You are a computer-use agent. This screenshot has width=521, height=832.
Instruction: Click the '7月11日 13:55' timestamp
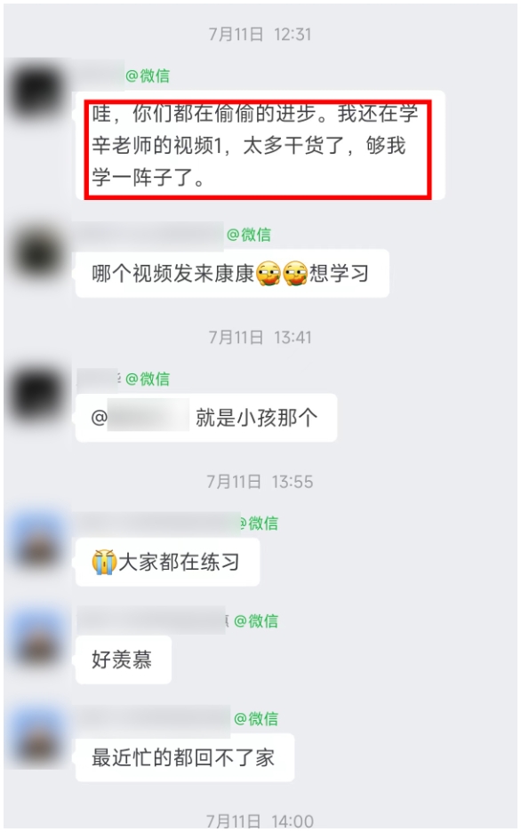260,482
